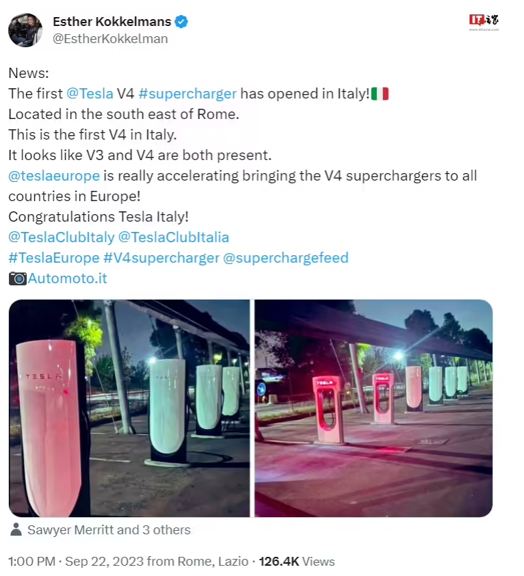Select the #TeslaEurope hashtag

[53, 258]
